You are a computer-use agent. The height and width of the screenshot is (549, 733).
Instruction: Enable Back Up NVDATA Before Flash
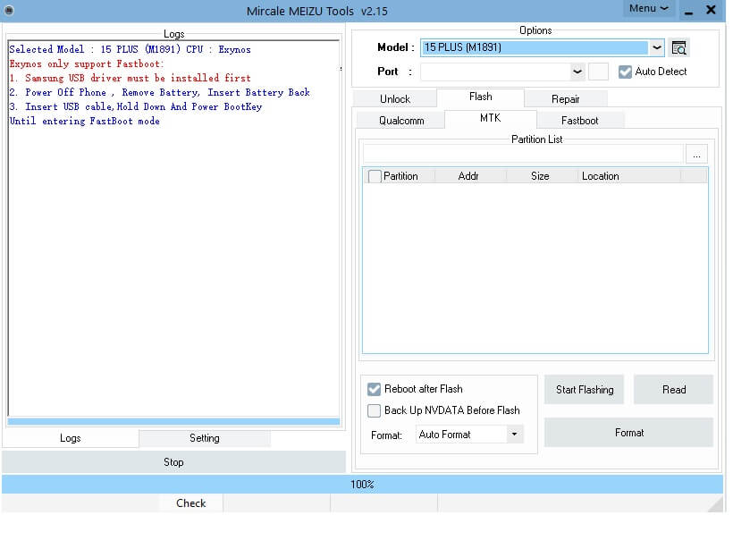coord(375,410)
